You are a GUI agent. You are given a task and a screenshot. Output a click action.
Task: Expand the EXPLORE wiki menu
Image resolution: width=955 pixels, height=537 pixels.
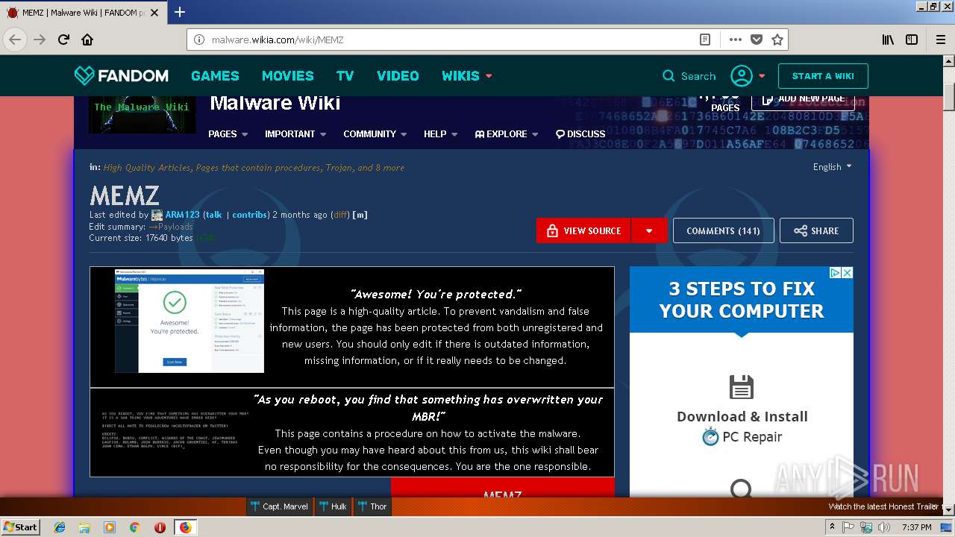(506, 134)
